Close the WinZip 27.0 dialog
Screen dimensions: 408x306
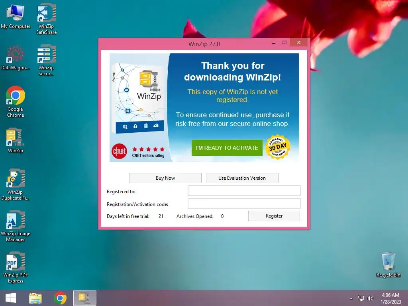pyautogui.click(x=299, y=42)
